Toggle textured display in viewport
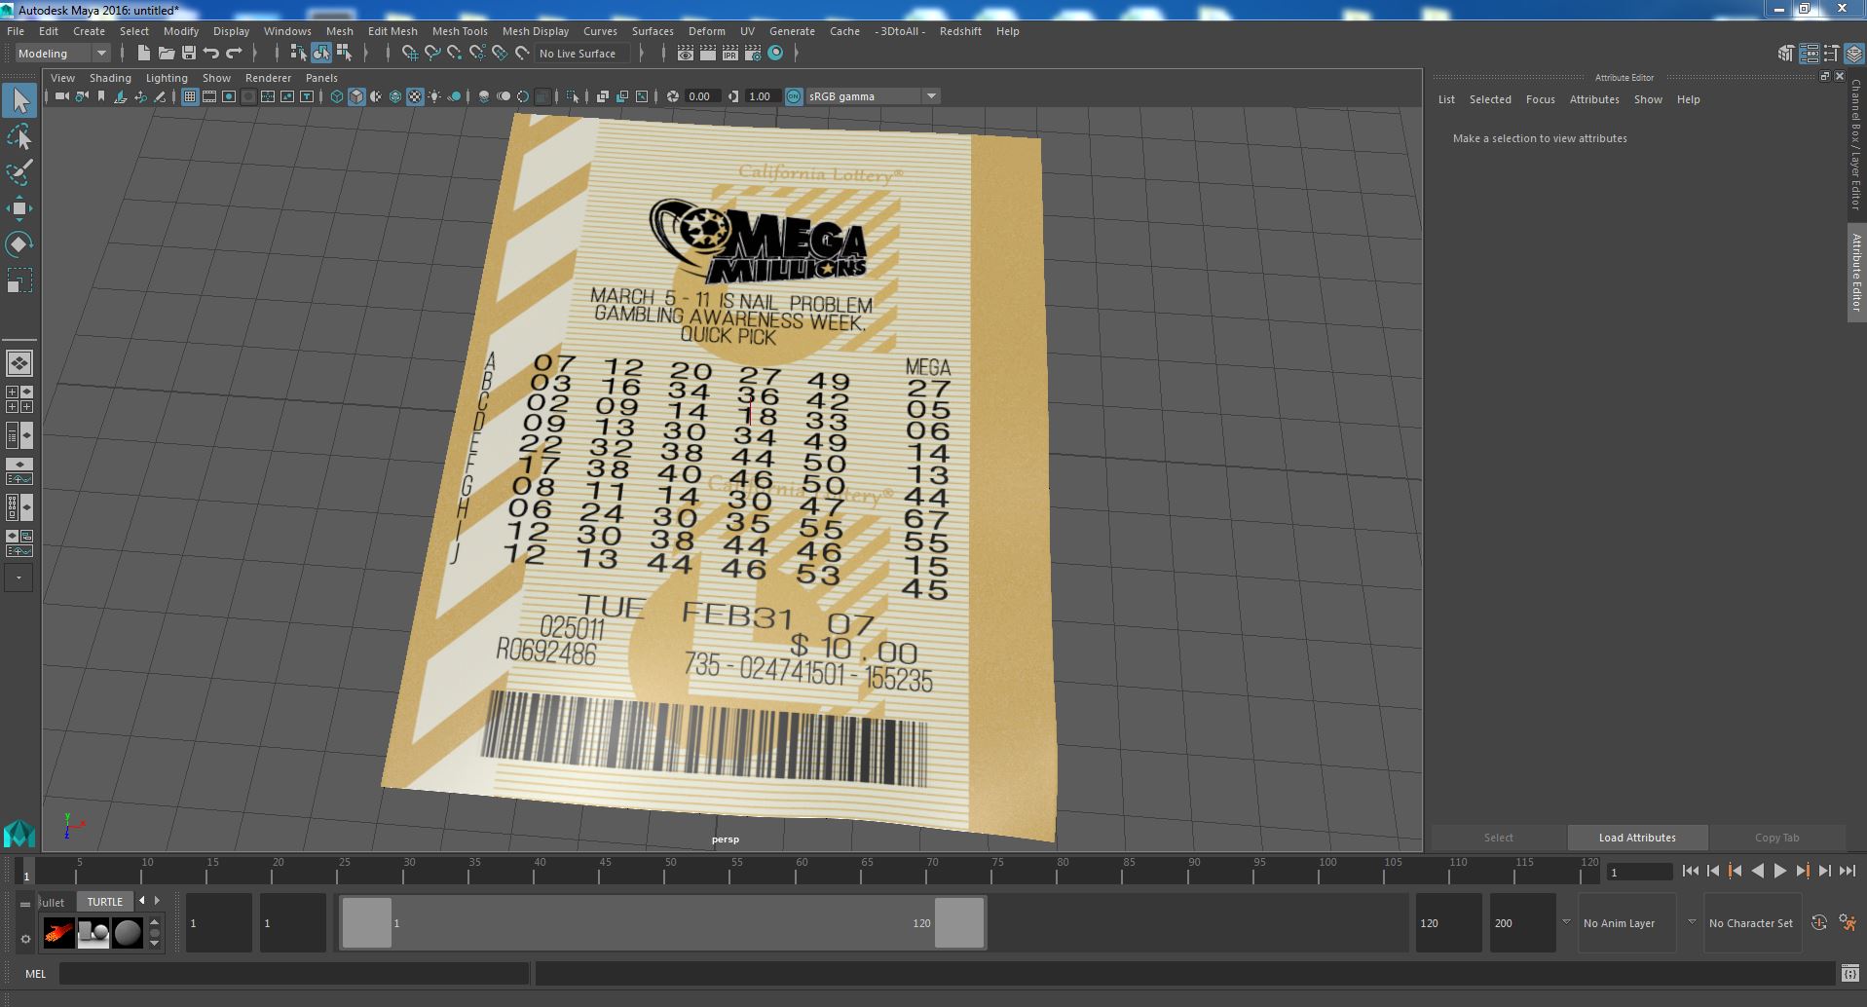The image size is (1867, 1007). point(415,96)
